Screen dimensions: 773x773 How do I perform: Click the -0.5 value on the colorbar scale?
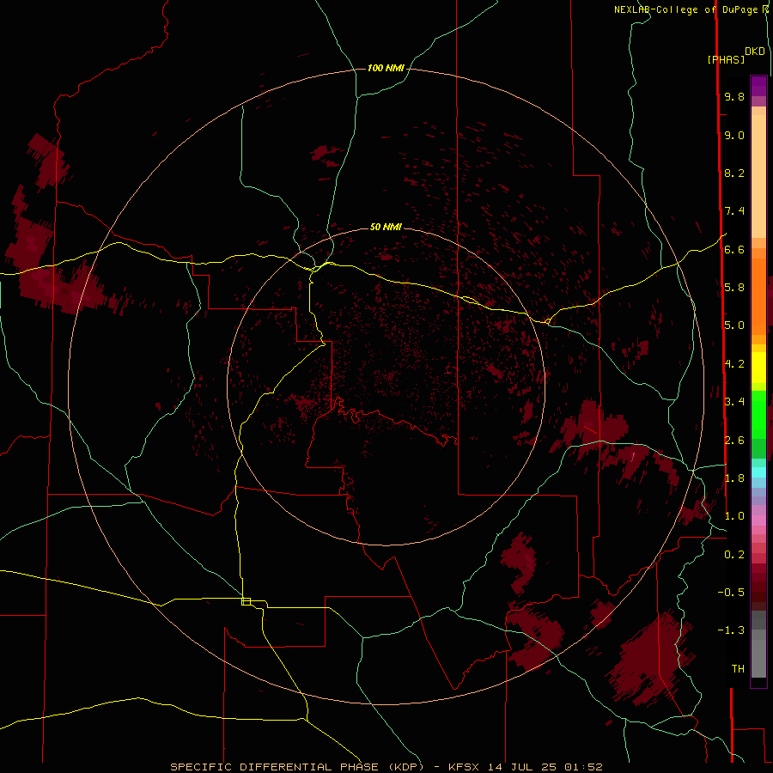(731, 593)
